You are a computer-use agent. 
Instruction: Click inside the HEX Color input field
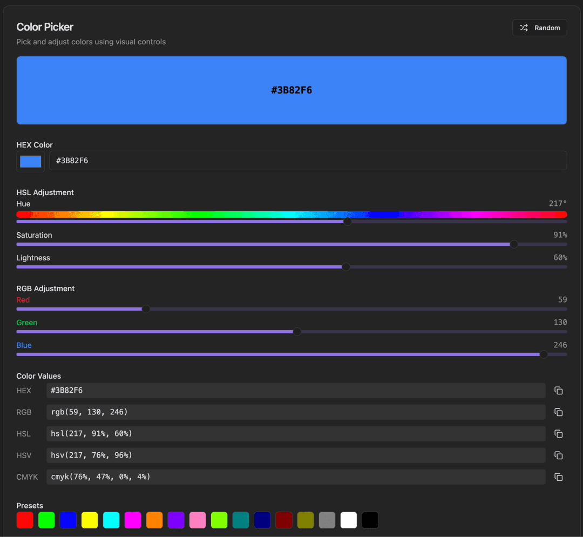308,160
